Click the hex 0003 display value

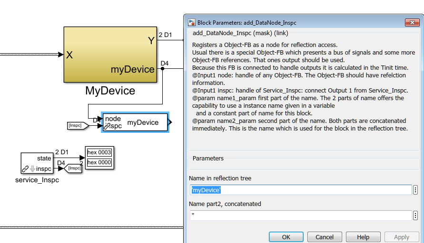(99, 152)
